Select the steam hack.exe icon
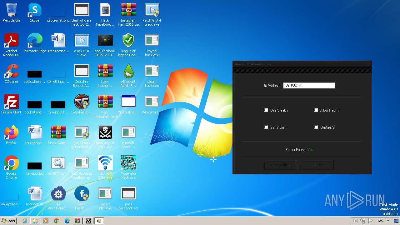Viewport: 400px width, 225px height. click(152, 76)
